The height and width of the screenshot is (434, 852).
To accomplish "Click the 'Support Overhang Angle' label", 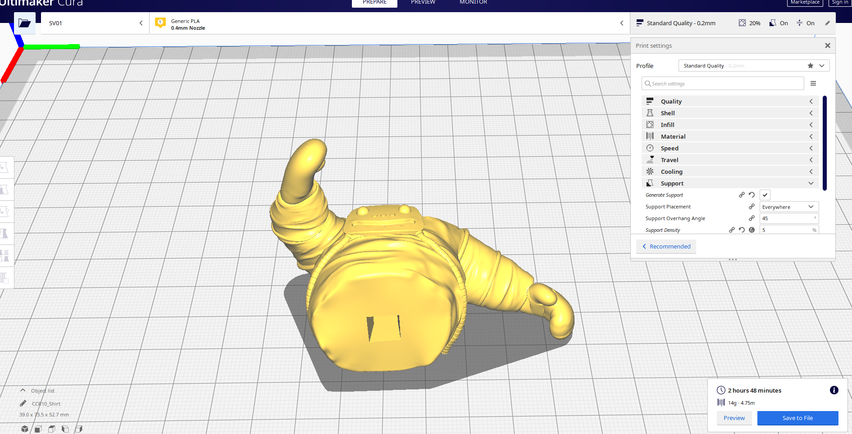I will click(675, 218).
